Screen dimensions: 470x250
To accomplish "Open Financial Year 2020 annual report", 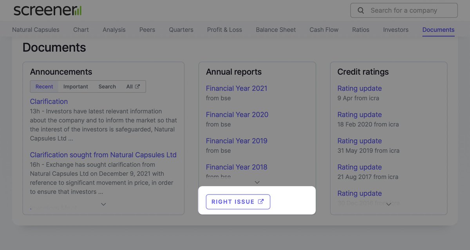I will coord(237,115).
